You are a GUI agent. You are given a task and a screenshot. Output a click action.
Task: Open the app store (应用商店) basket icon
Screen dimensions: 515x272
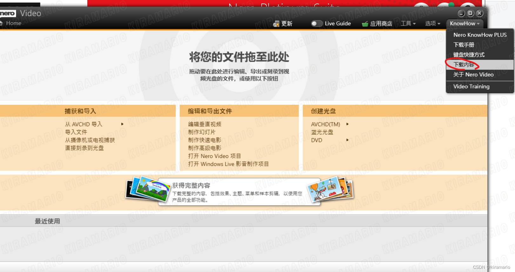tap(365, 24)
